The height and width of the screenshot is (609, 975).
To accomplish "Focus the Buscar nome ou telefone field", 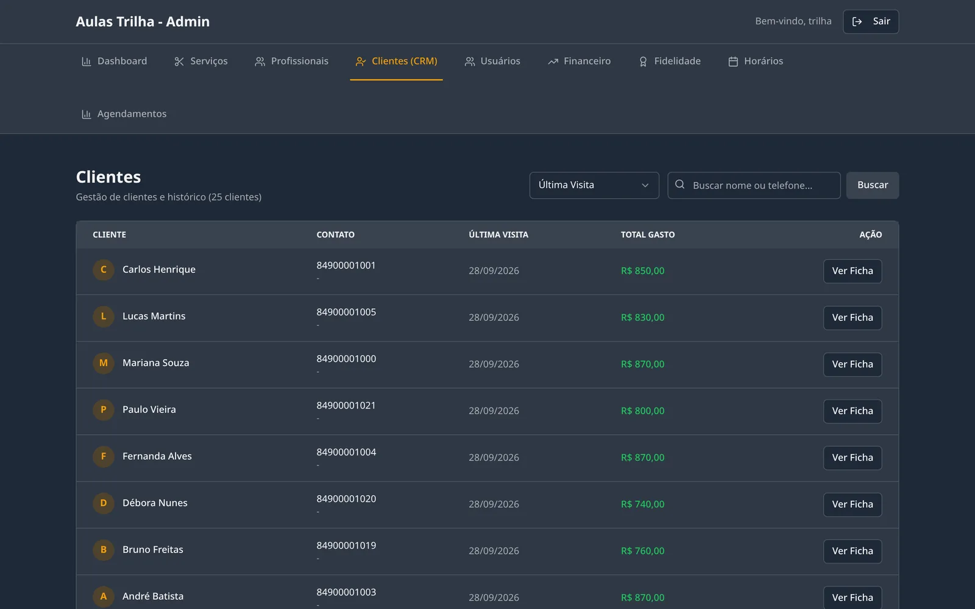I will tap(754, 185).
